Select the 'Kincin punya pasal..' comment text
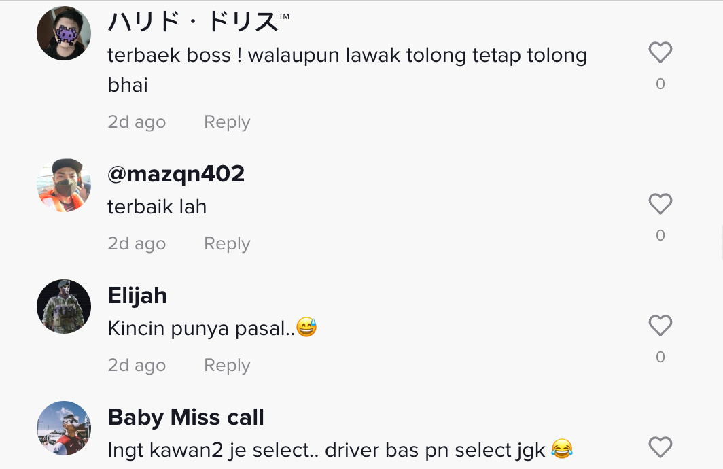 click(212, 328)
